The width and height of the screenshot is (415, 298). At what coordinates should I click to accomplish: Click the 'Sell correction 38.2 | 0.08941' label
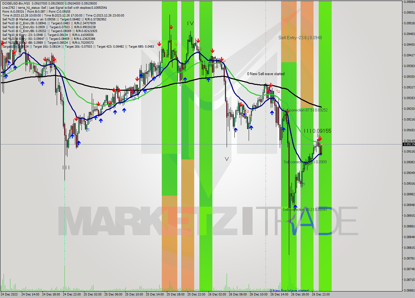tap(304, 210)
